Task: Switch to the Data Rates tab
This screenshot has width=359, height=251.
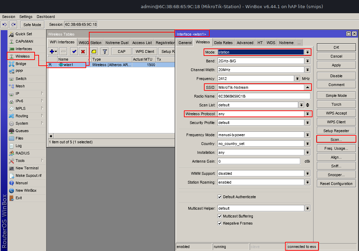Action: 223,43
